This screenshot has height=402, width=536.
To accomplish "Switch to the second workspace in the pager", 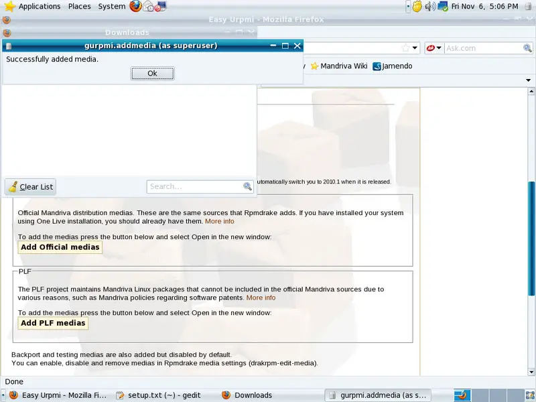I will coord(480,395).
